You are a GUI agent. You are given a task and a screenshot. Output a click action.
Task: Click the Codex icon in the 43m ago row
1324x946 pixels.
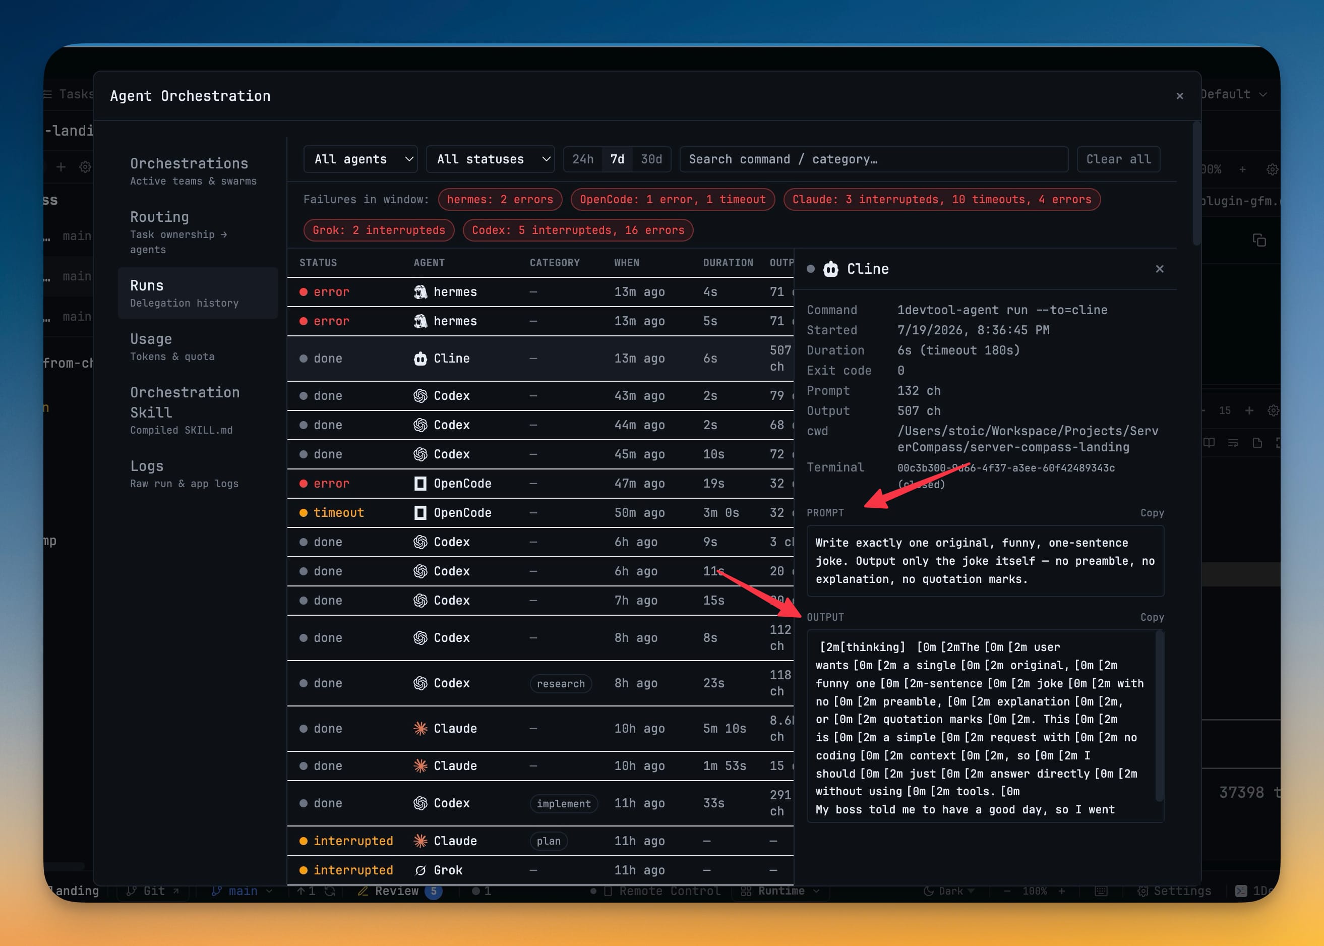420,395
